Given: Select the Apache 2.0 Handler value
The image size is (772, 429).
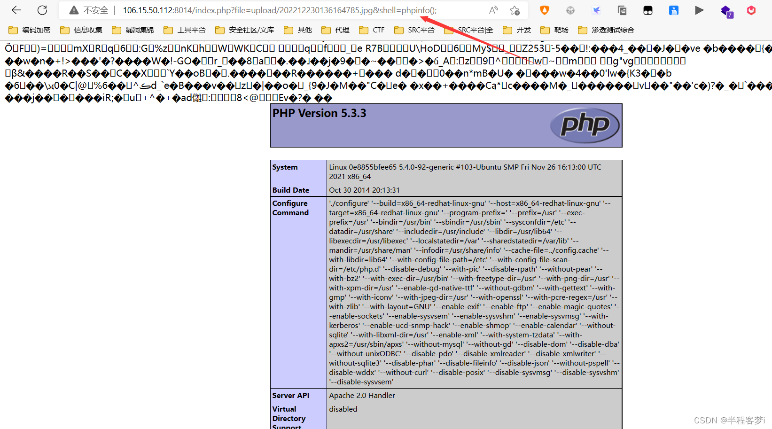Looking at the screenshot, I should 362,396.
